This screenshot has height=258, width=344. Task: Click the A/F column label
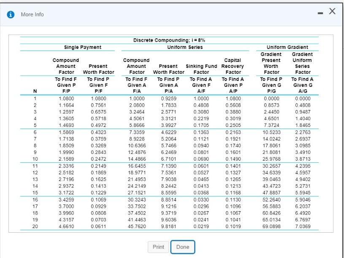pyautogui.click(x=201, y=91)
